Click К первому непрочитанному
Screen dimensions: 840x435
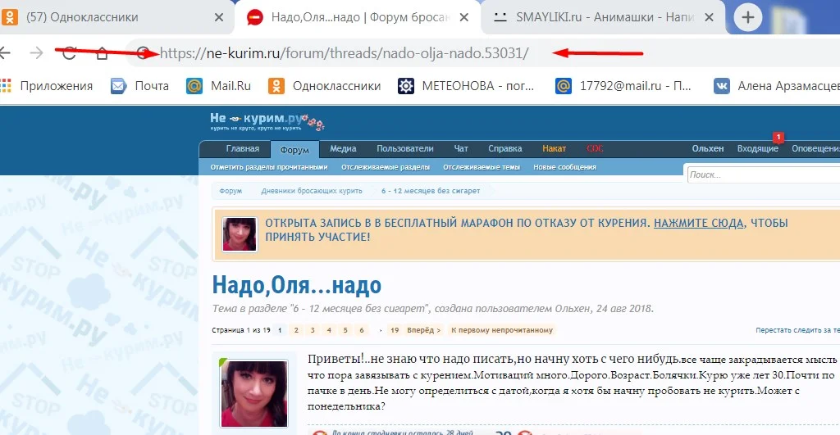pos(502,330)
